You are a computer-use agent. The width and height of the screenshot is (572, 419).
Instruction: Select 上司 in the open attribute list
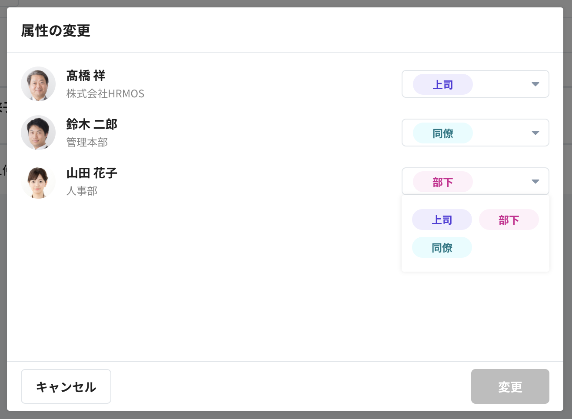442,219
